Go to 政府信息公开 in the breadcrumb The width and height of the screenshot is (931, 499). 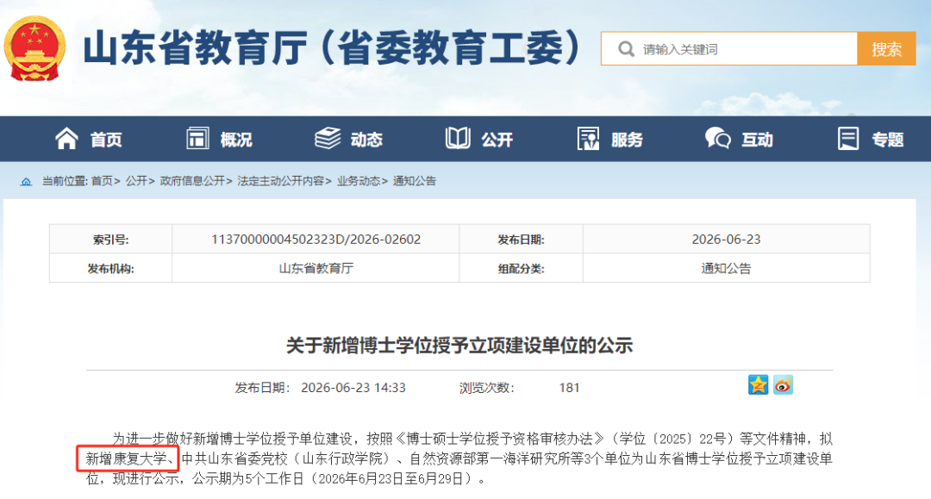pos(192,181)
